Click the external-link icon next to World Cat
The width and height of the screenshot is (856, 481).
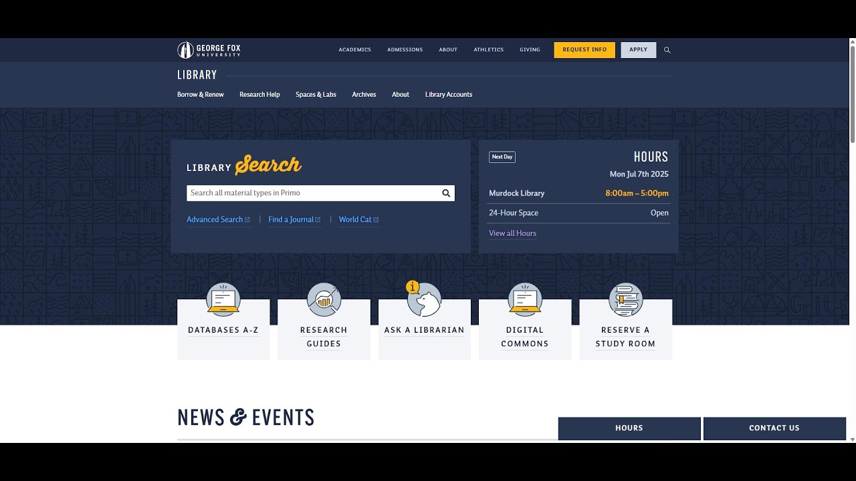coord(376,220)
